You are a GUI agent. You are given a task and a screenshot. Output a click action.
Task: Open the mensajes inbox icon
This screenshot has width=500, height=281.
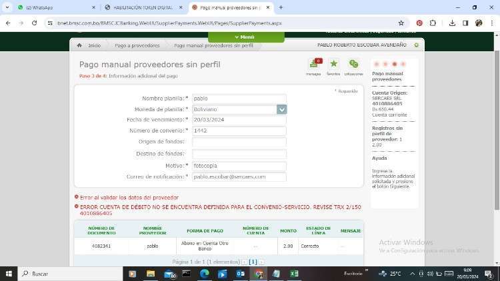(x=315, y=64)
